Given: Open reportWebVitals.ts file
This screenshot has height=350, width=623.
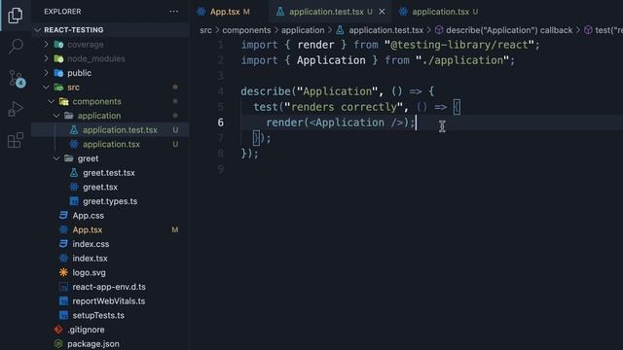Looking at the screenshot, I should 108,301.
